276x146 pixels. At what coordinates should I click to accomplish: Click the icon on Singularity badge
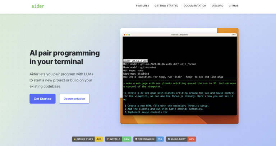pos(169,139)
